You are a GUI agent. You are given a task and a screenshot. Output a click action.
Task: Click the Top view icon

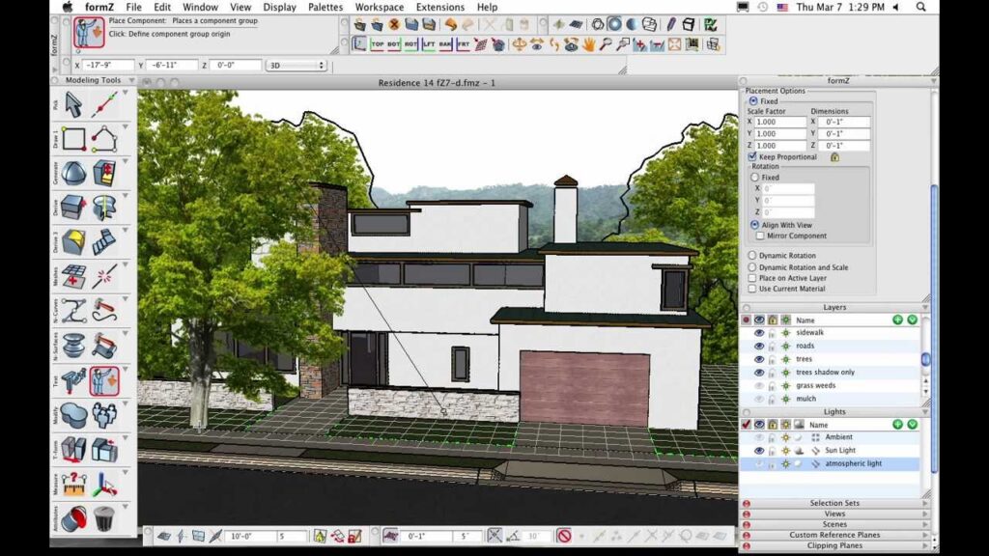[379, 44]
